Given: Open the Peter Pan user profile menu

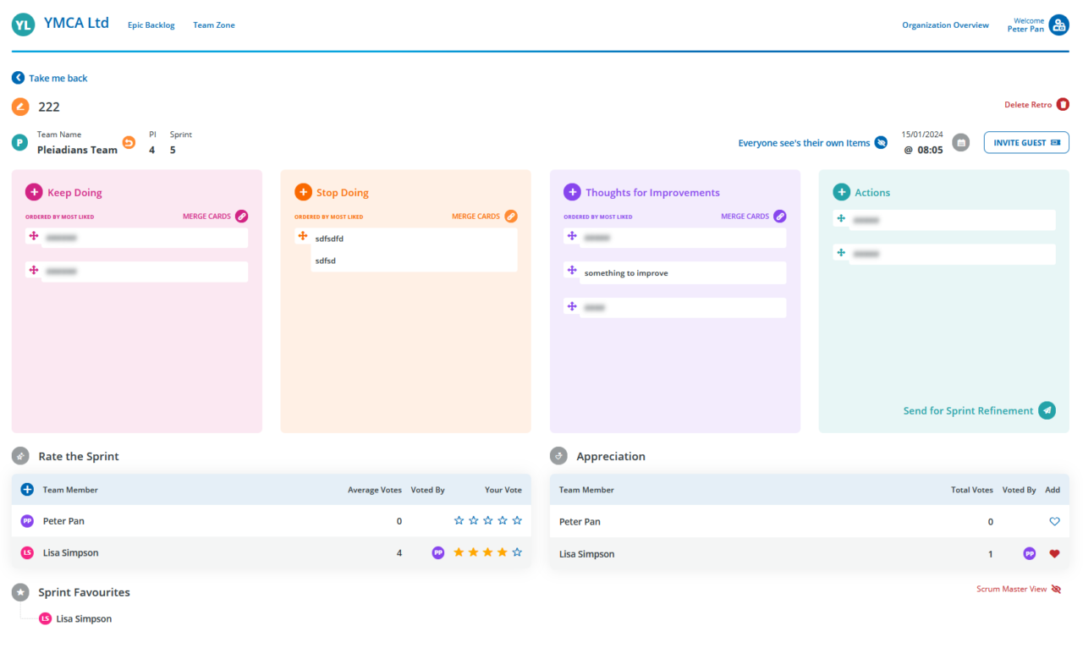Looking at the screenshot, I should tap(1058, 25).
